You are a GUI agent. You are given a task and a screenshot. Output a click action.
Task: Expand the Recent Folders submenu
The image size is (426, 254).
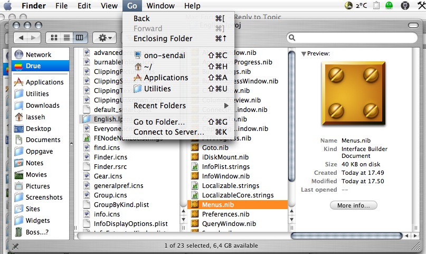pos(178,106)
